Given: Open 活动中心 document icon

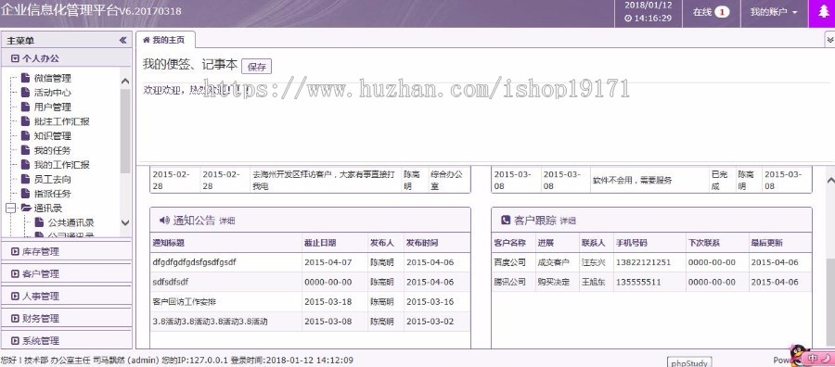Looking at the screenshot, I should (x=25, y=93).
